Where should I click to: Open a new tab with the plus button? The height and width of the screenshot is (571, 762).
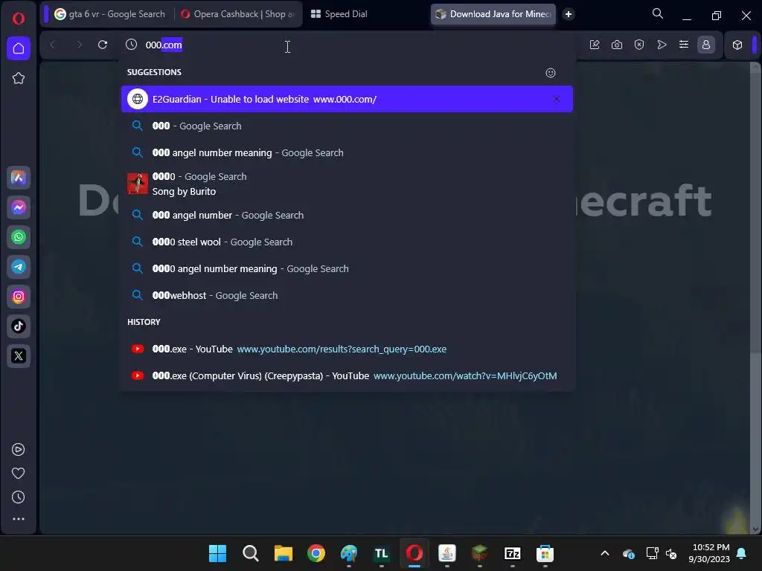pyautogui.click(x=569, y=14)
